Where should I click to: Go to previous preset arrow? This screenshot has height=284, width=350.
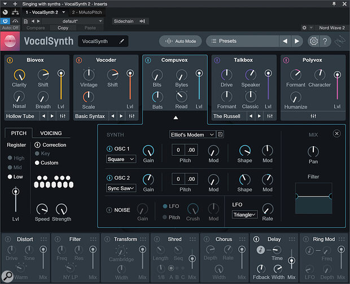coord(285,41)
